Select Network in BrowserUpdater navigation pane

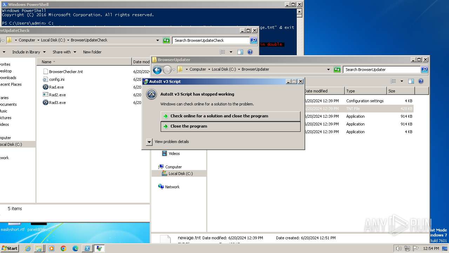[x=172, y=187]
